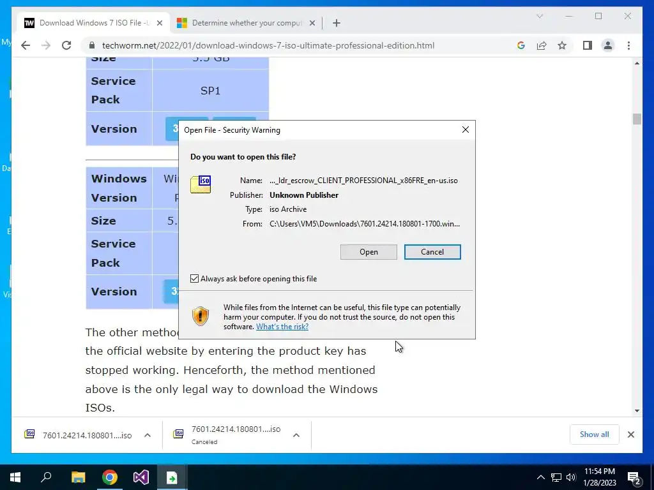Go back to the previous page

(26, 45)
